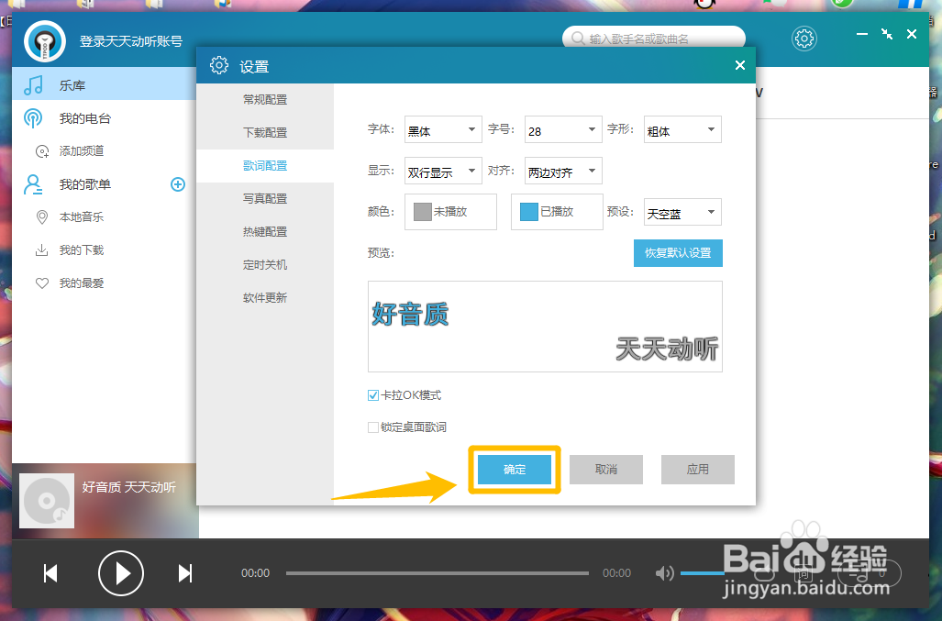
Task: Open the 定时关机 settings tab
Action: point(265,265)
